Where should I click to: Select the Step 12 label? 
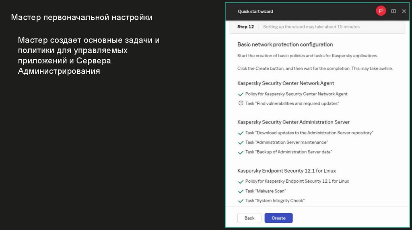[245, 27]
